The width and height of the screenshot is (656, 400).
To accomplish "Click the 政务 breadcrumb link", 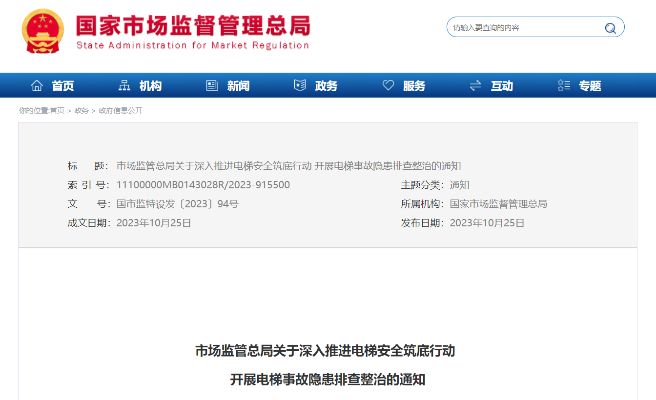I will (82, 111).
